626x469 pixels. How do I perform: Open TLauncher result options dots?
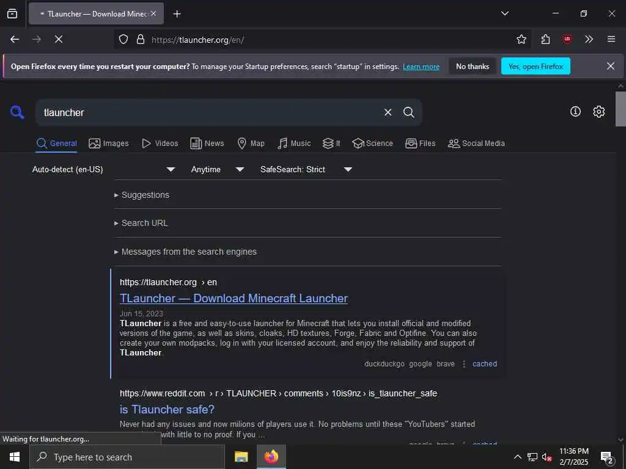(x=464, y=364)
